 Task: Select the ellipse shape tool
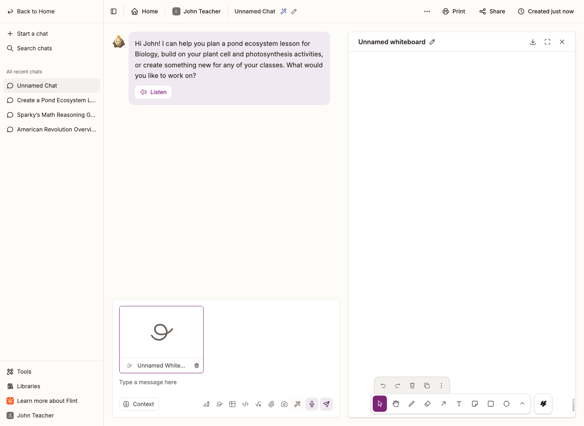[x=507, y=404]
